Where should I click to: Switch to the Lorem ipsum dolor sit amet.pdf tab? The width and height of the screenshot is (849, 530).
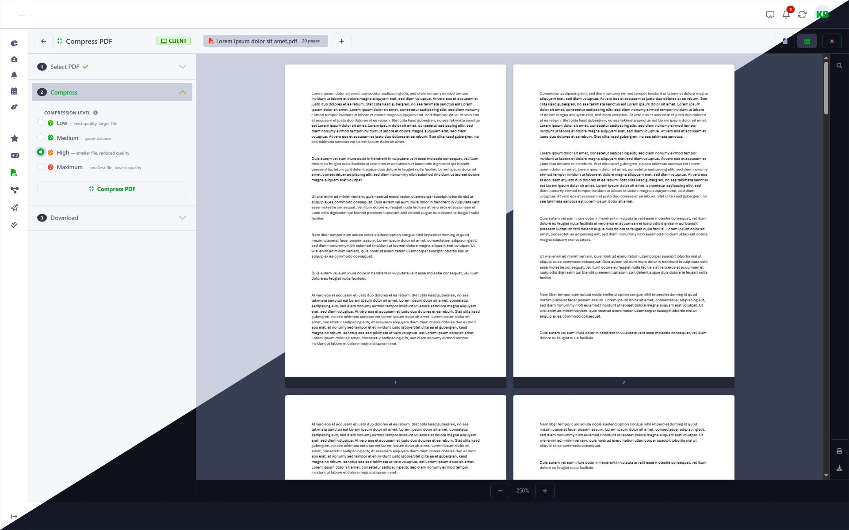(x=256, y=41)
